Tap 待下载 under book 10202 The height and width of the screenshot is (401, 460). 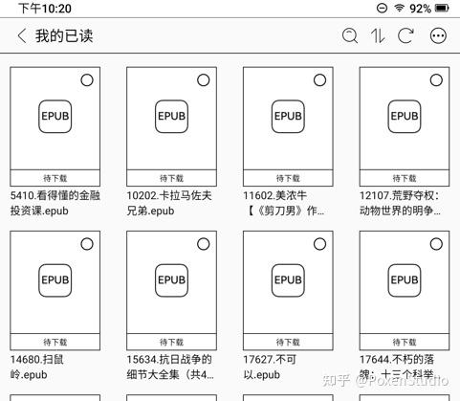click(171, 178)
